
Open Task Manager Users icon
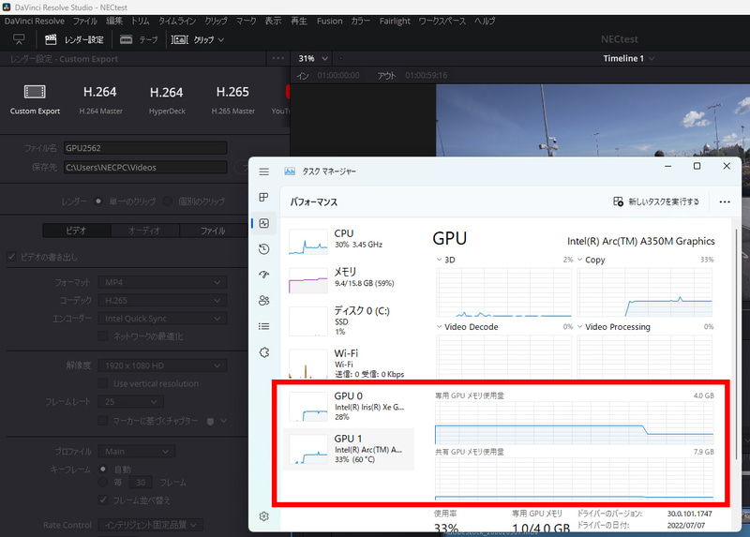(x=264, y=300)
